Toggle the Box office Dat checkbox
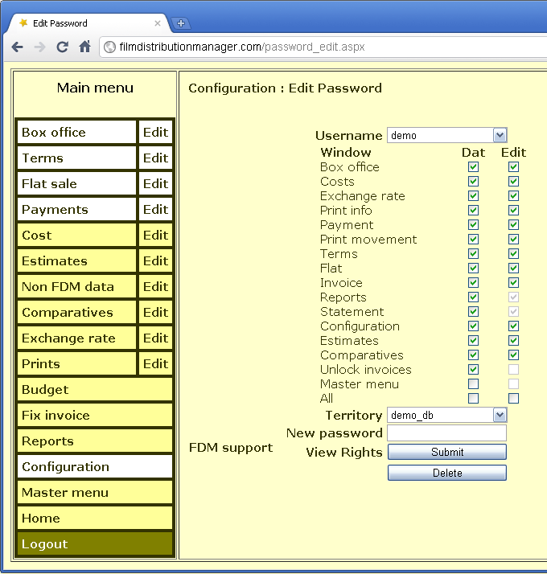The height and width of the screenshot is (574, 547). [473, 167]
